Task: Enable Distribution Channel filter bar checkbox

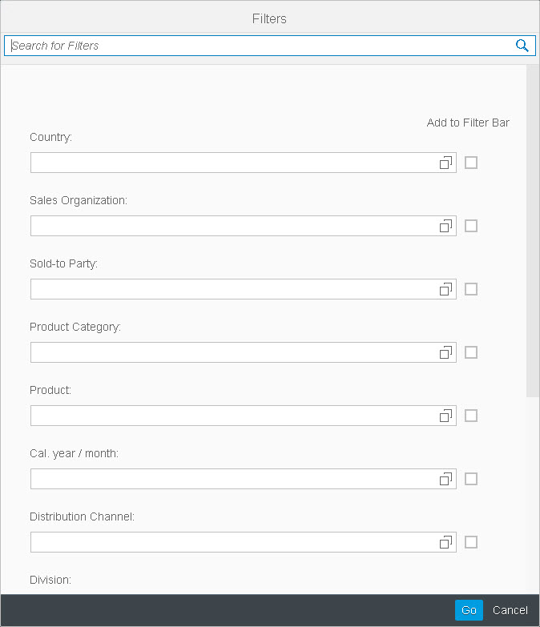Action: click(x=471, y=542)
